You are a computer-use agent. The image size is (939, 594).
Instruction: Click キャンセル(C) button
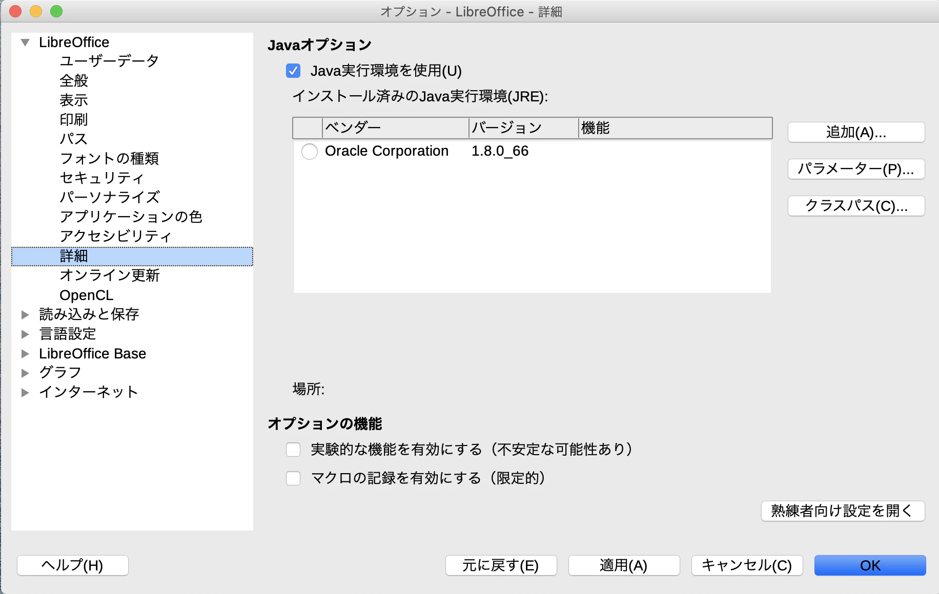click(x=747, y=565)
